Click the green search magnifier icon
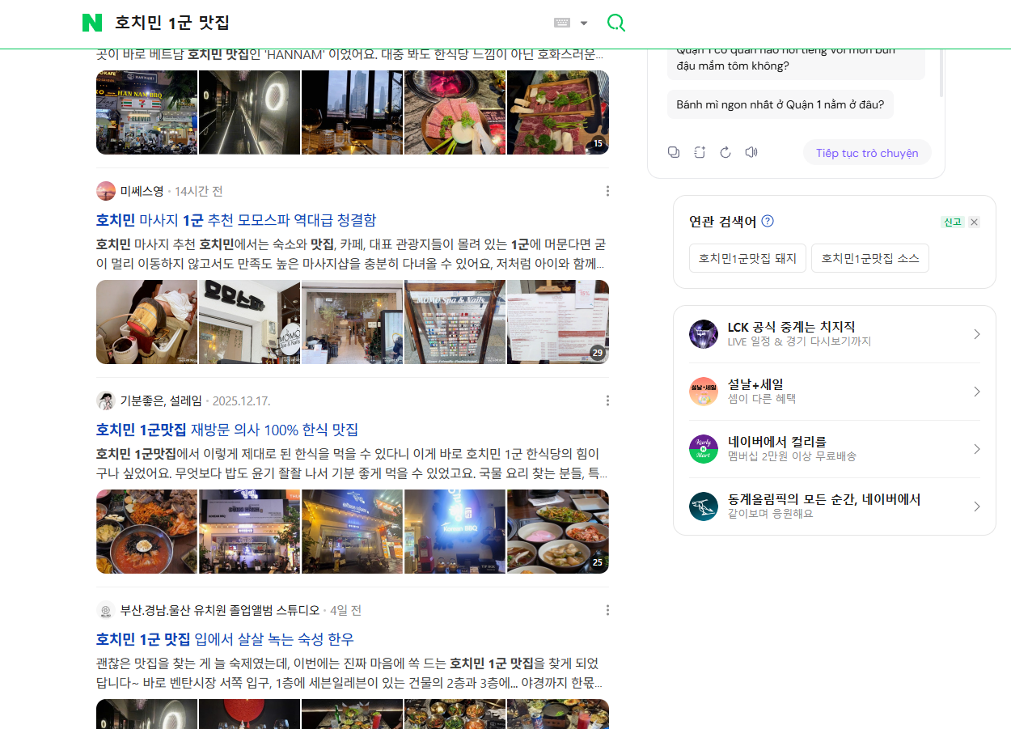Image resolution: width=1011 pixels, height=729 pixels. pyautogui.click(x=616, y=23)
